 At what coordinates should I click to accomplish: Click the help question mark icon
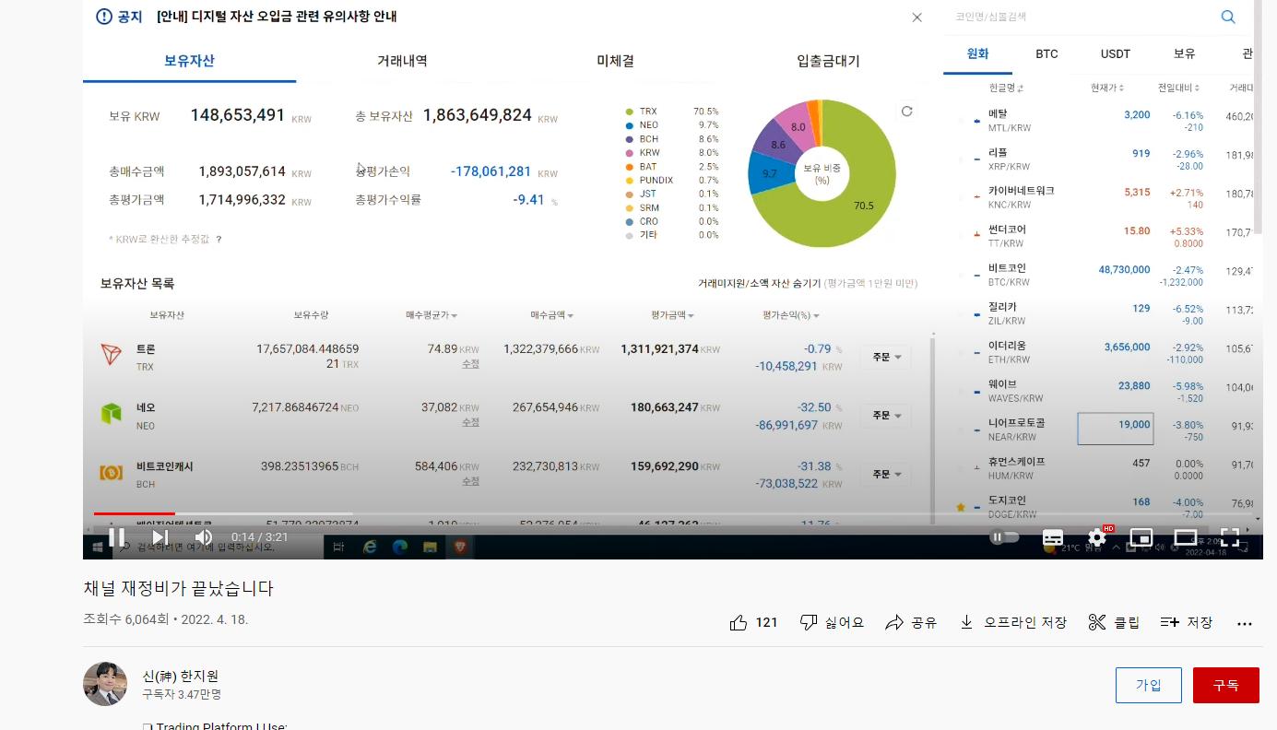coord(219,239)
